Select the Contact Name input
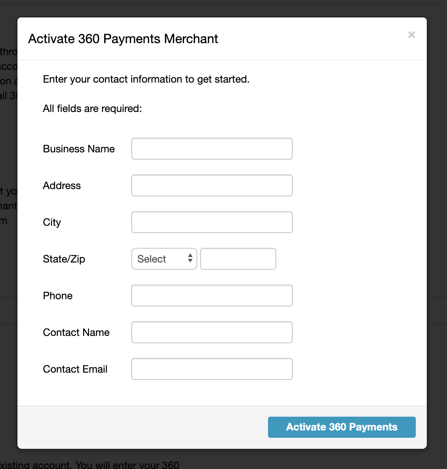Screen dimensions: 447x469 click(212, 332)
